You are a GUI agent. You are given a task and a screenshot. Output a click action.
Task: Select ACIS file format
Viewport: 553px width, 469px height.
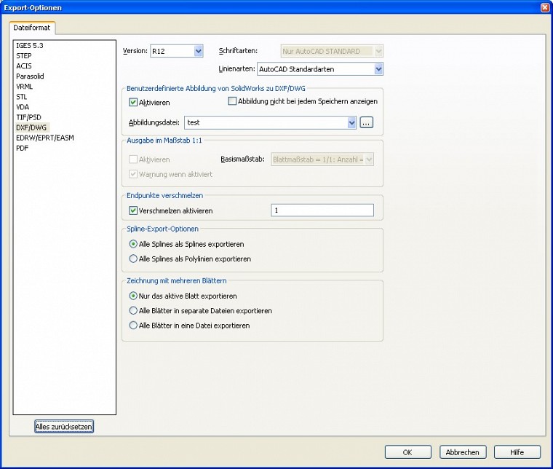[24, 66]
